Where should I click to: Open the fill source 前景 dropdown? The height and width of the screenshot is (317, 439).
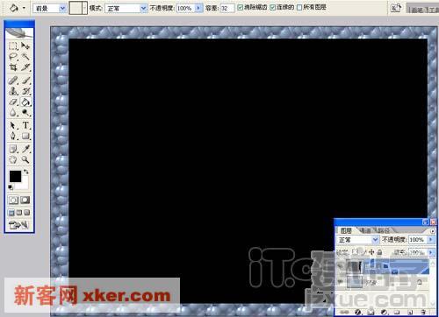point(50,8)
